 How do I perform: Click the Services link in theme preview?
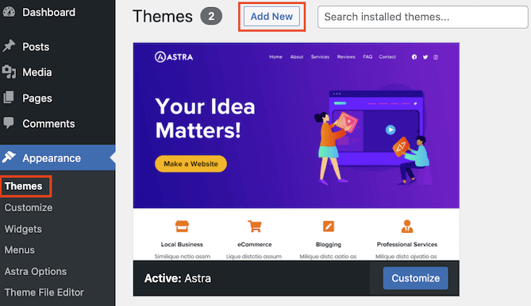click(x=320, y=57)
